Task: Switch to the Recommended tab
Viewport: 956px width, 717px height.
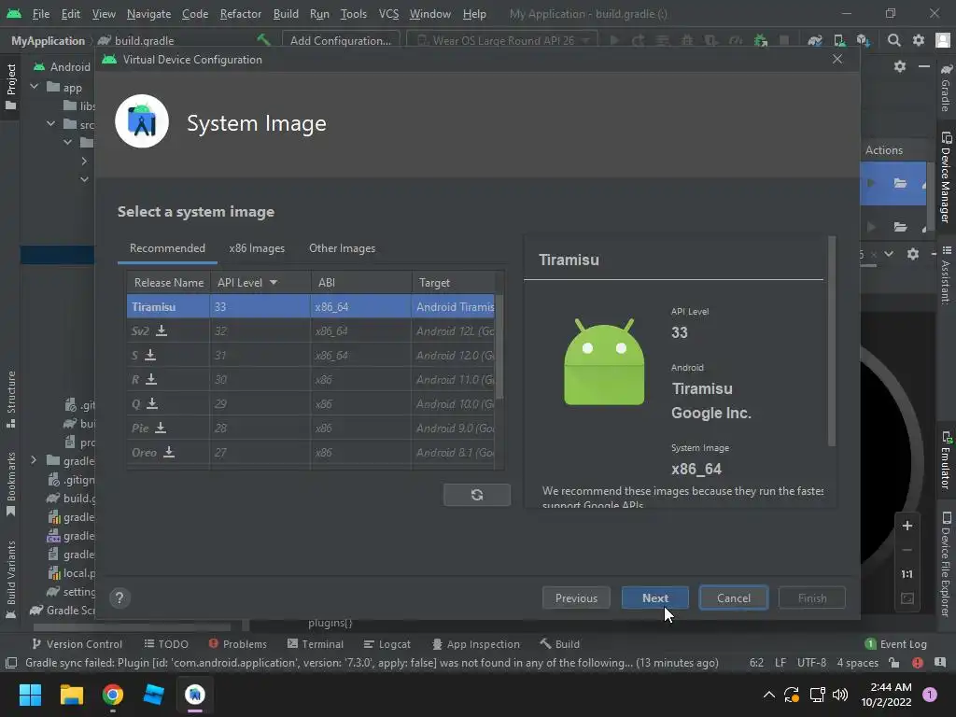Action: (x=167, y=248)
